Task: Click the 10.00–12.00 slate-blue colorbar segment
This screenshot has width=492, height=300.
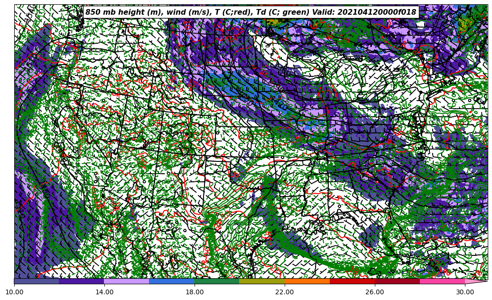Action: pos(37,281)
